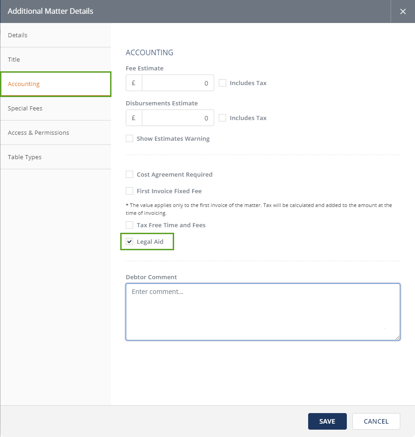Select the Accounting section
Image resolution: width=415 pixels, height=437 pixels.
tap(55, 84)
